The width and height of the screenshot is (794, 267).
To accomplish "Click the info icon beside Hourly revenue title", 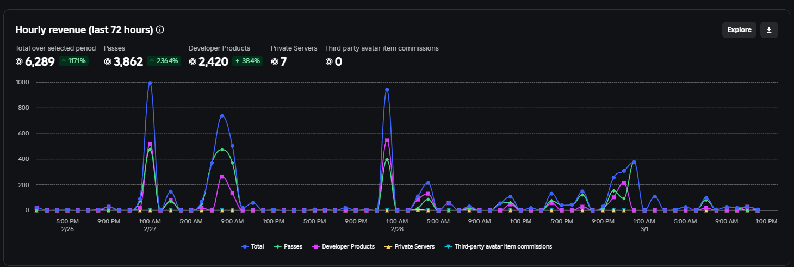I will click(160, 29).
